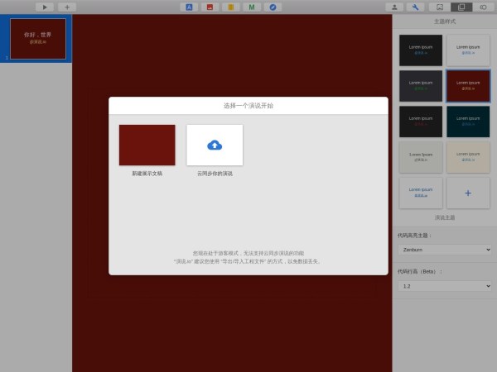Select 新建演示文稿 red thumbnail
This screenshot has width=497, height=372.
click(147, 145)
